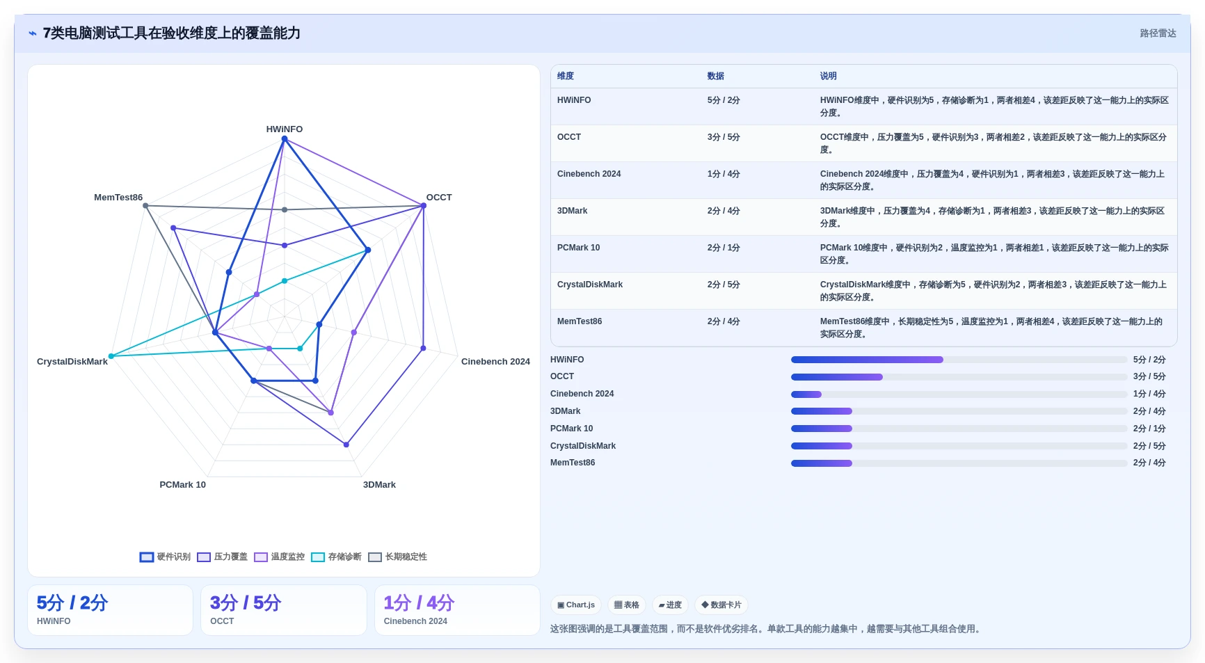
Task: Click the Cinebench 2024 progress bar
Action: click(x=959, y=394)
